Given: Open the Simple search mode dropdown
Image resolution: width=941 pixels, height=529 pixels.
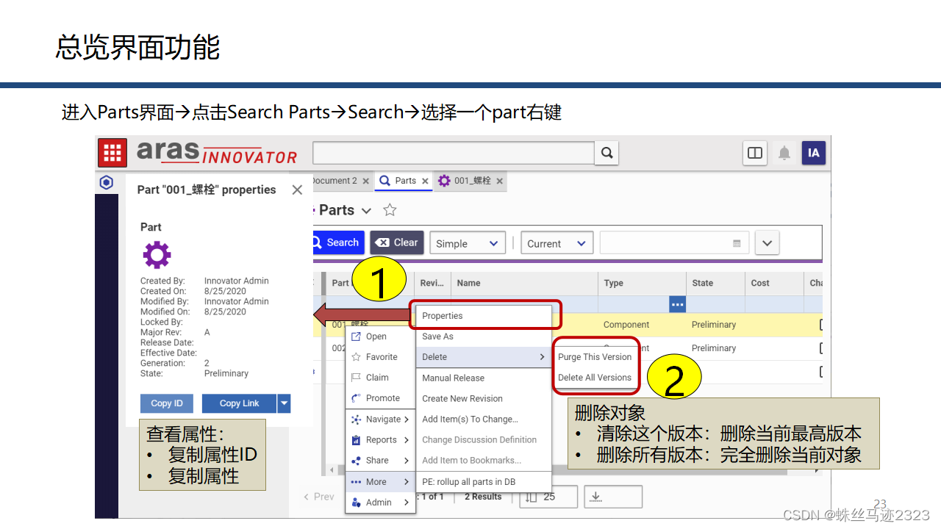Looking at the screenshot, I should click(x=467, y=242).
